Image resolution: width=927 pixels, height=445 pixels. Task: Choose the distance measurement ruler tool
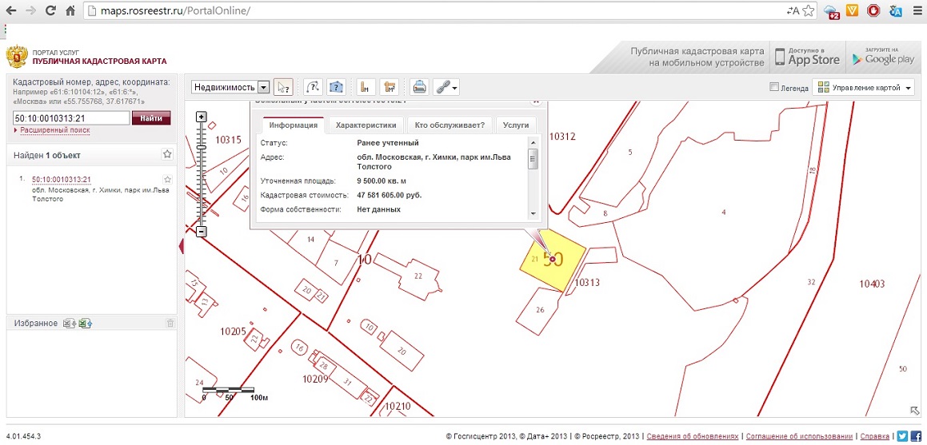pos(366,87)
